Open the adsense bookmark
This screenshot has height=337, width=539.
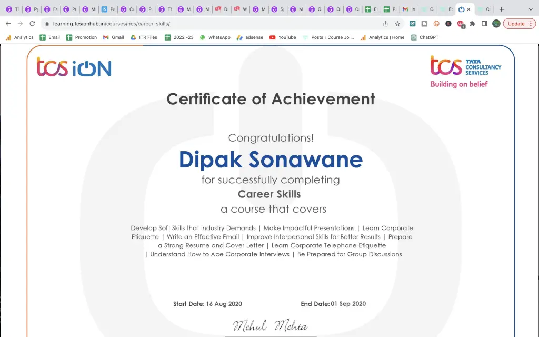(x=250, y=37)
